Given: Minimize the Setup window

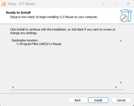Looking at the screenshot, I should [103, 4].
